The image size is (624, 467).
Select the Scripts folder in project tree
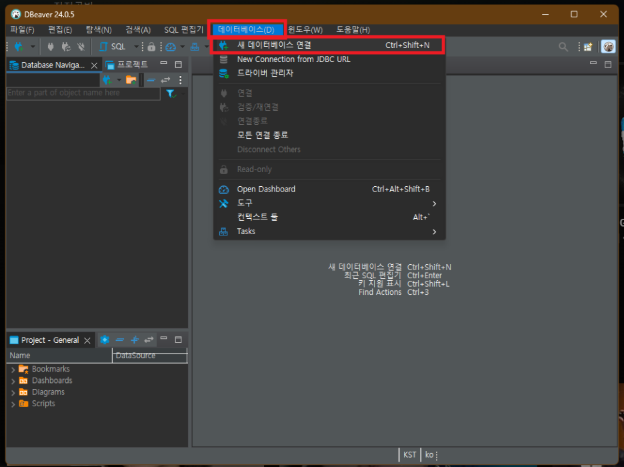pos(43,404)
